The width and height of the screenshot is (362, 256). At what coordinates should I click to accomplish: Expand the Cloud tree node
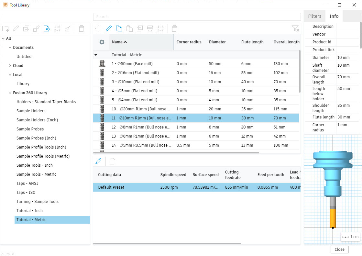pyautogui.click(x=10, y=66)
